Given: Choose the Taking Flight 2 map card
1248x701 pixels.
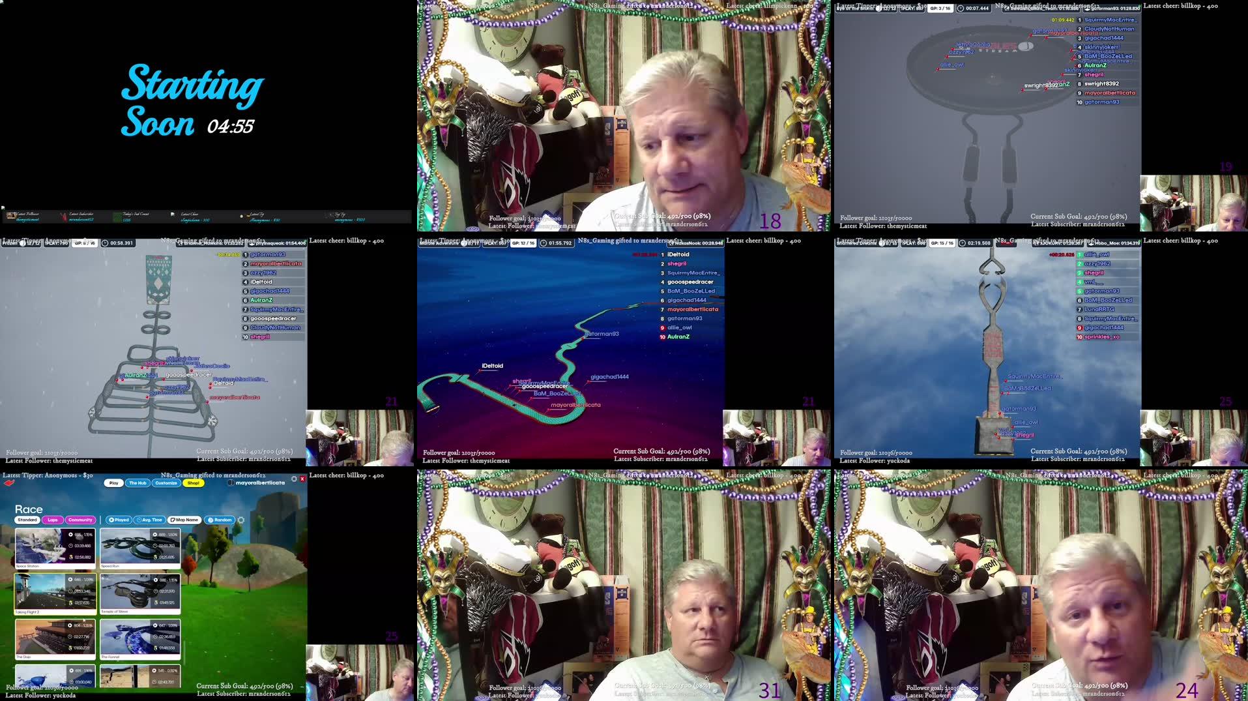Looking at the screenshot, I should click(x=55, y=594).
